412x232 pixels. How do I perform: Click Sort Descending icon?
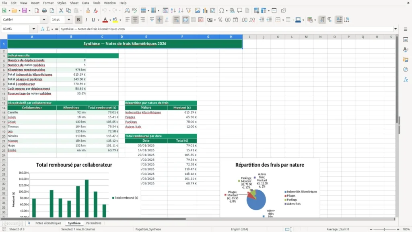tap(181, 10)
